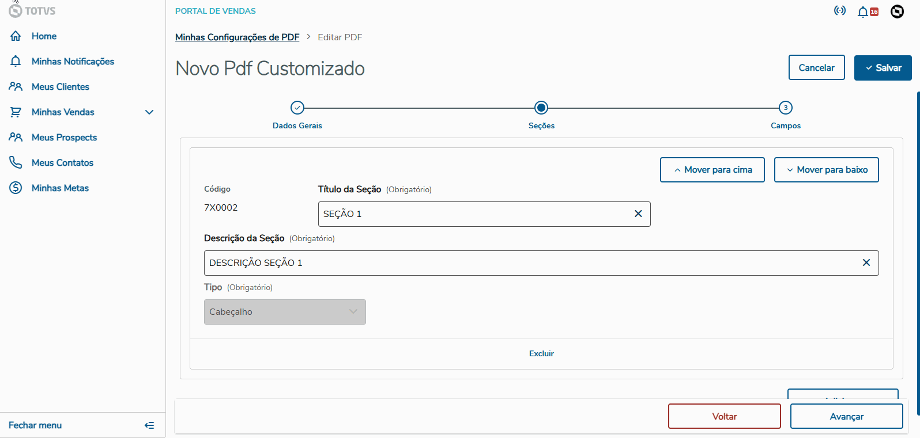
Task: Click the Home house icon
Action: [16, 36]
